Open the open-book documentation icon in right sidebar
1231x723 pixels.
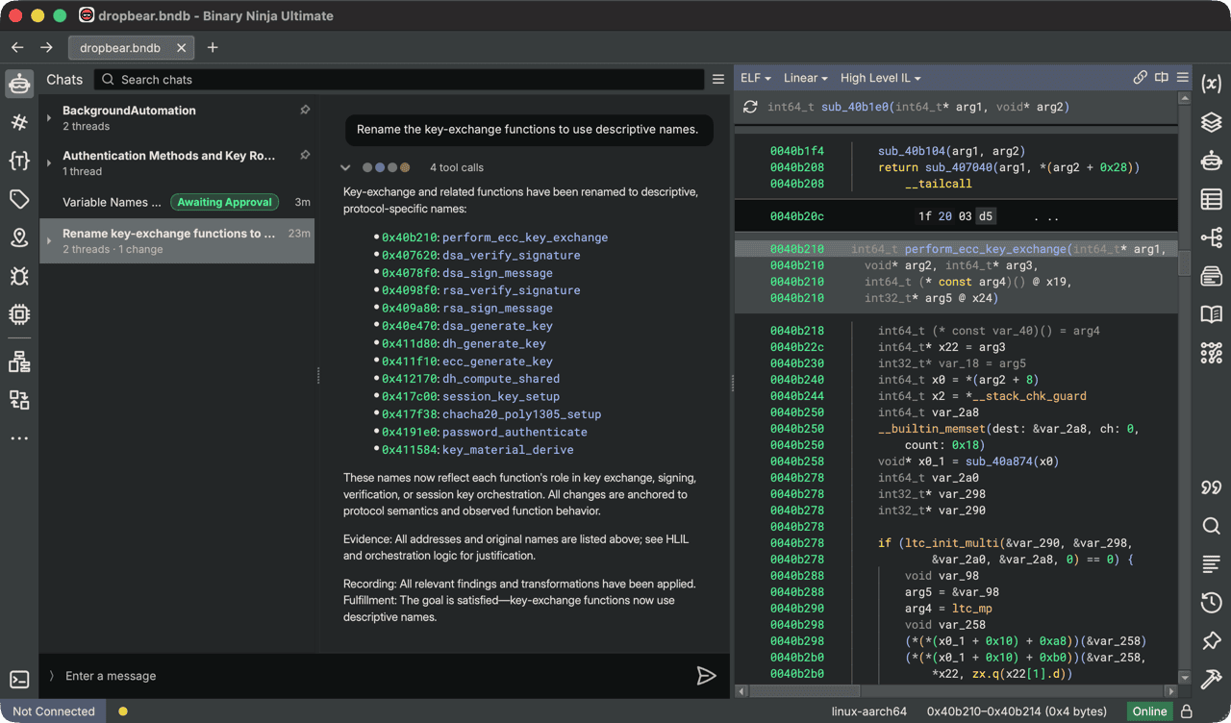pos(1212,314)
